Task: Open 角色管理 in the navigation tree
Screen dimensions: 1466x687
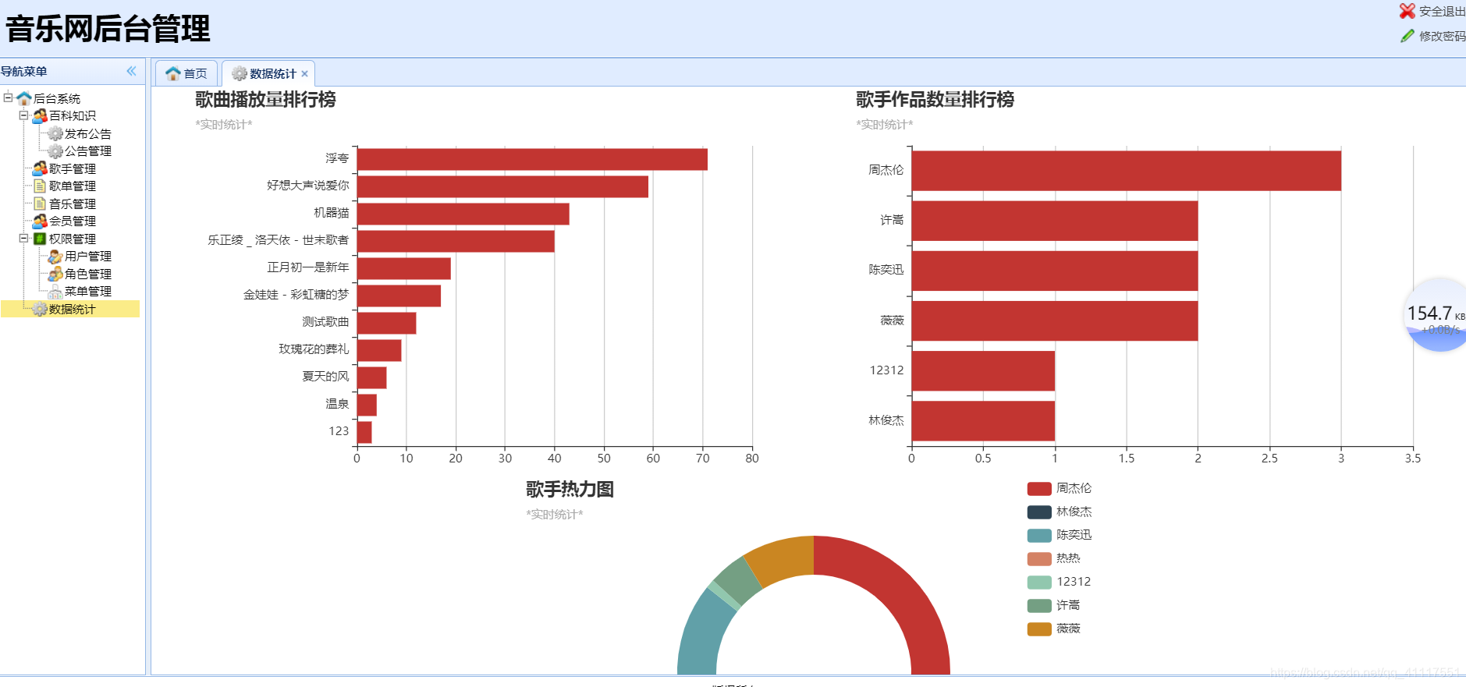Action: coord(88,274)
